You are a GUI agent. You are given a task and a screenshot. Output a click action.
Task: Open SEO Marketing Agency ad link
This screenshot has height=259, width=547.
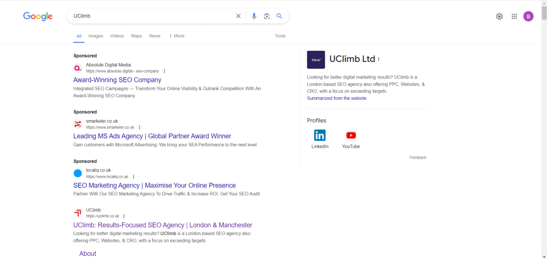pyautogui.click(x=154, y=185)
